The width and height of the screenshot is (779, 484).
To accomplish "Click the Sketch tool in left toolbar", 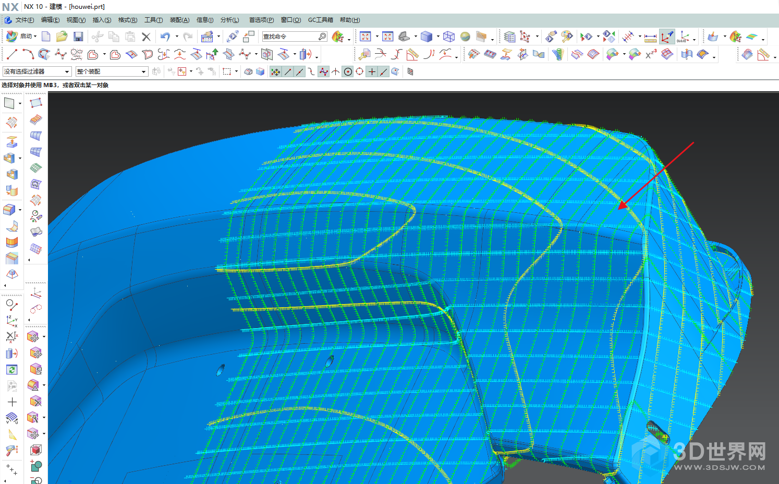I will 9,103.
